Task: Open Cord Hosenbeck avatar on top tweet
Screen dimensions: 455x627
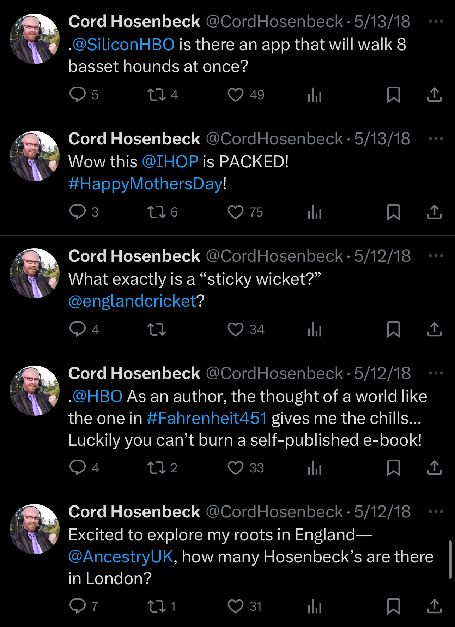Action: [35, 39]
